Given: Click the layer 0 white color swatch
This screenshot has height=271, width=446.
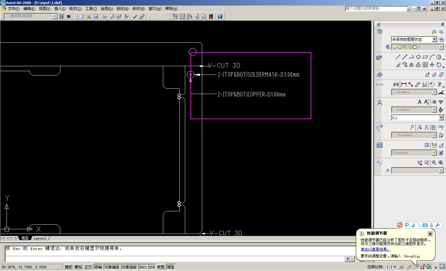Looking at the screenshot, I should [x=415, y=47].
